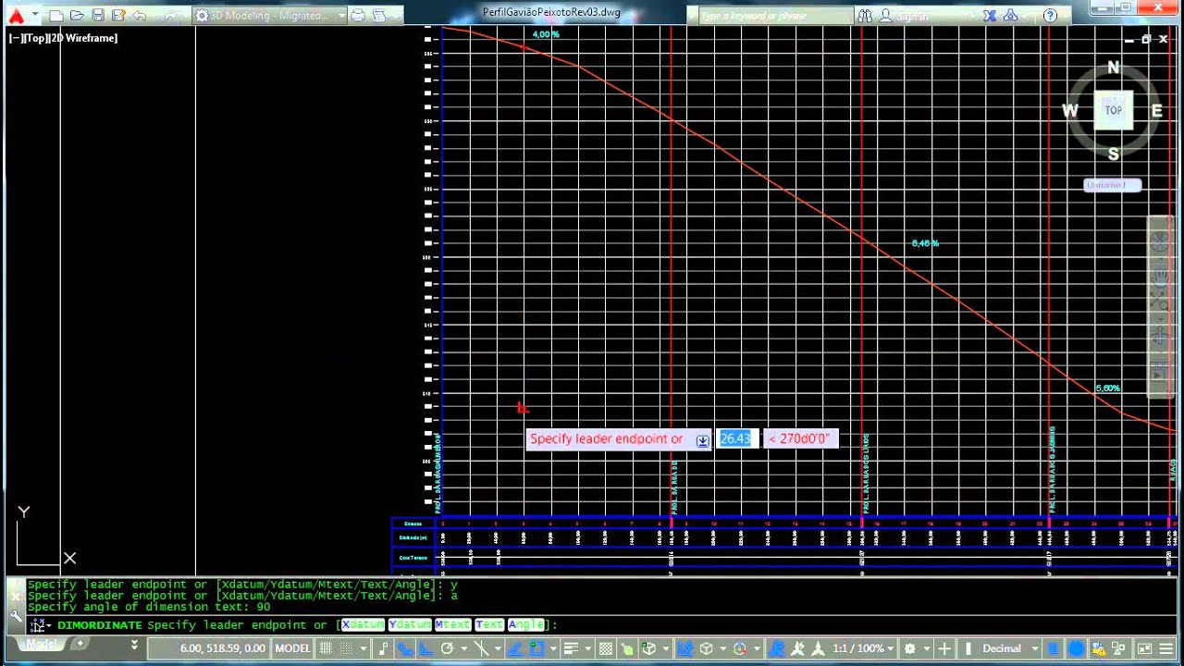Undo the last action
Image resolution: width=1184 pixels, height=666 pixels.
[x=139, y=16]
